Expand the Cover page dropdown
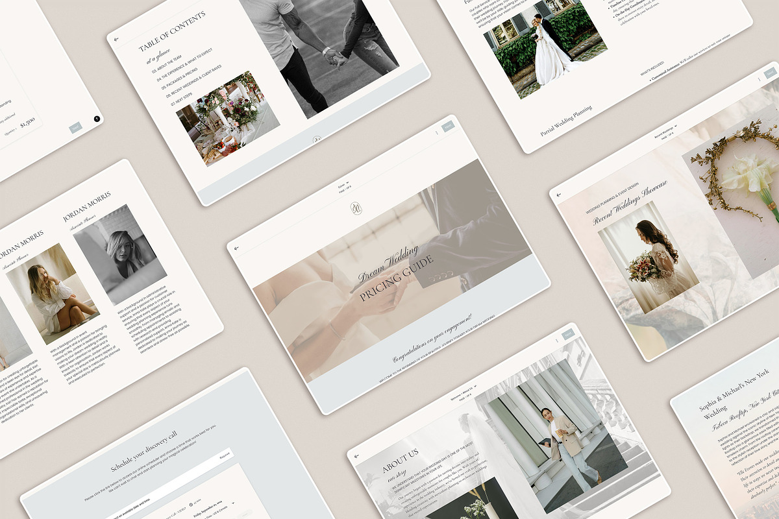 [343, 184]
